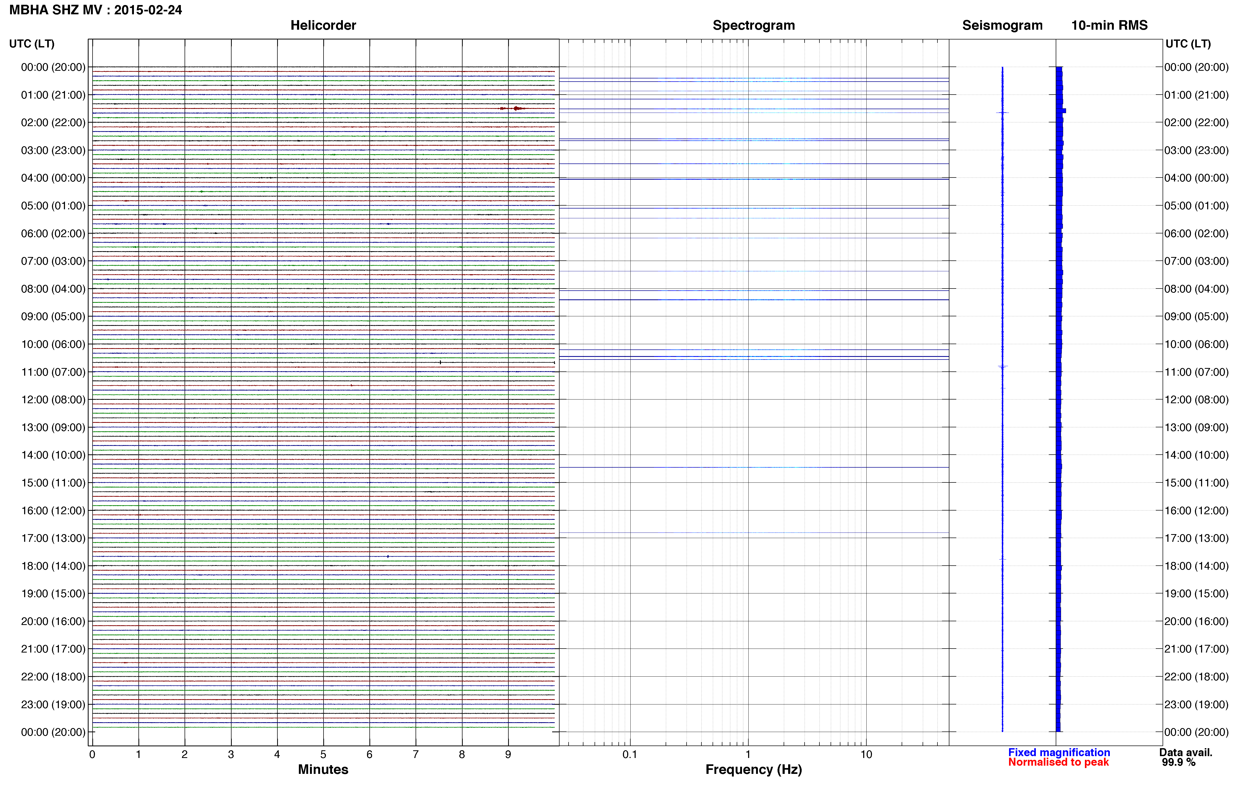
Task: Click the left-axis 03:00 (23:00) time label
Action: 53,150
